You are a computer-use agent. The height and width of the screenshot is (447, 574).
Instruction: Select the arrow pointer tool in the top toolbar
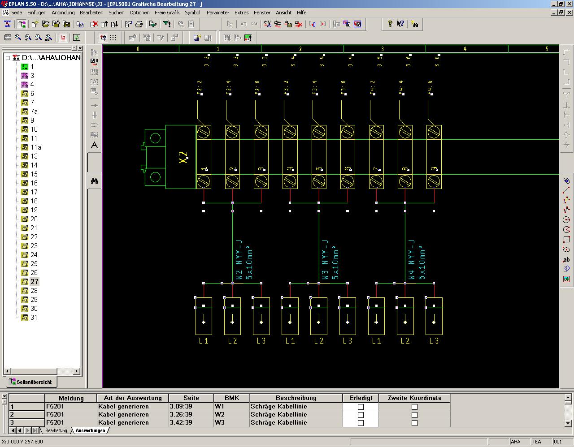229,24
